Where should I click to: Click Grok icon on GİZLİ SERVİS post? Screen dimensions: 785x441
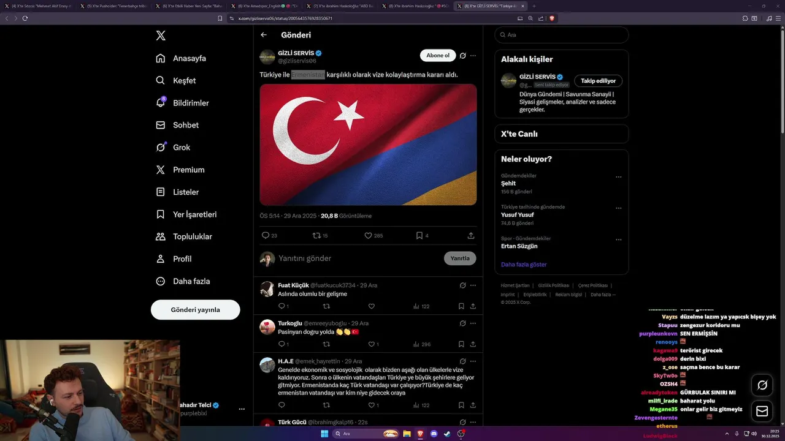pyautogui.click(x=462, y=56)
